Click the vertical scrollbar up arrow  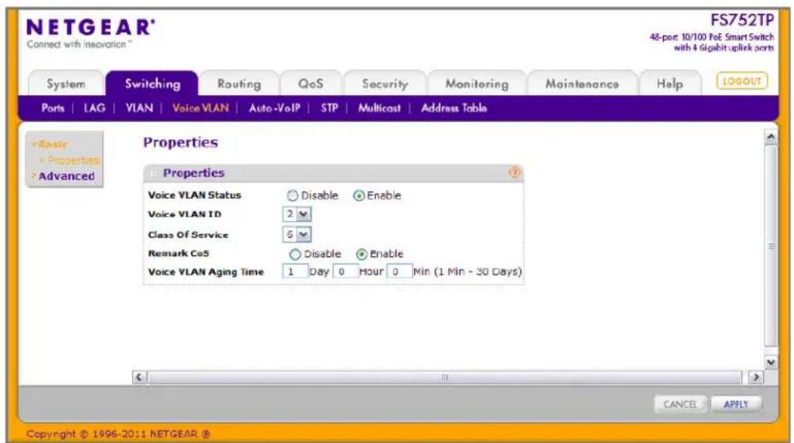pos(771,137)
